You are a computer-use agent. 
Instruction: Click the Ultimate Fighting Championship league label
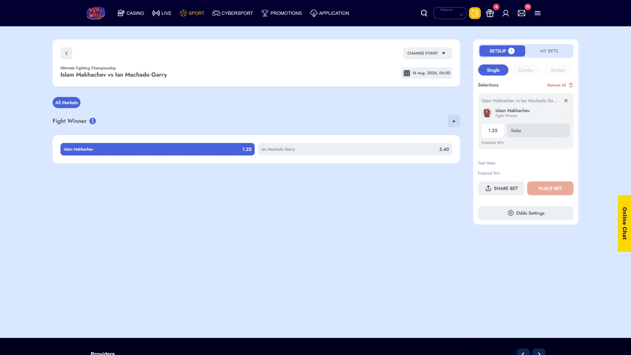tap(88, 68)
